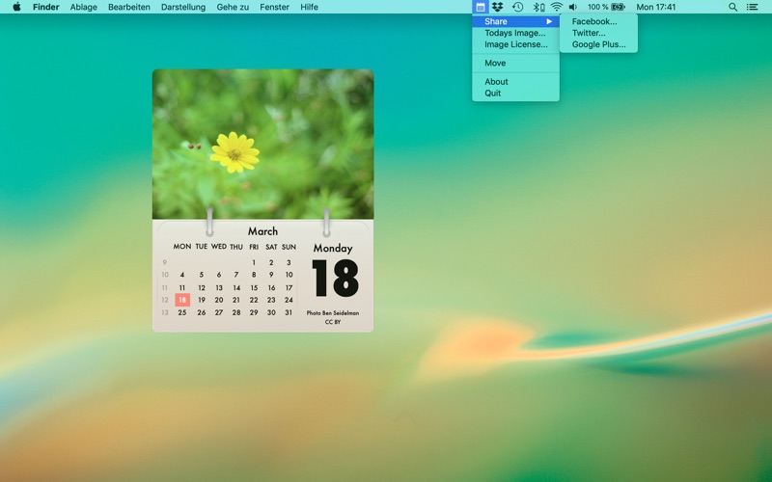This screenshot has height=482, width=772.
Task: Expand the Share submenu arrow
Action: [549, 21]
